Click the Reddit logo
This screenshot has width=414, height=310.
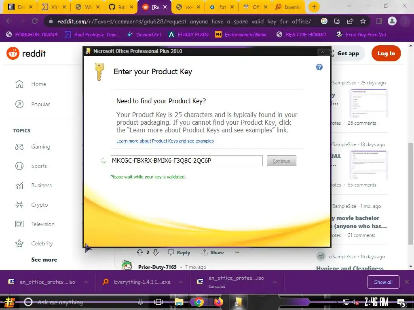click(26, 54)
